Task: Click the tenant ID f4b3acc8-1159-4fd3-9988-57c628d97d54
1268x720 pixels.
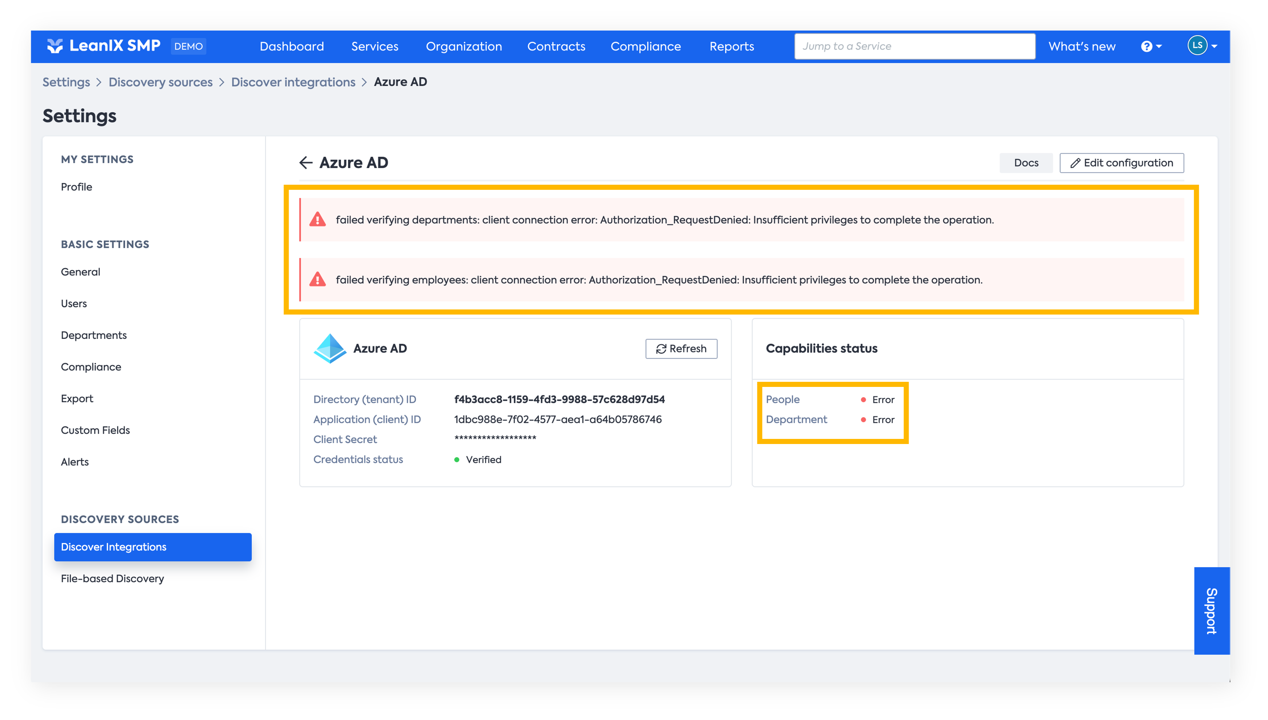Action: click(x=559, y=399)
